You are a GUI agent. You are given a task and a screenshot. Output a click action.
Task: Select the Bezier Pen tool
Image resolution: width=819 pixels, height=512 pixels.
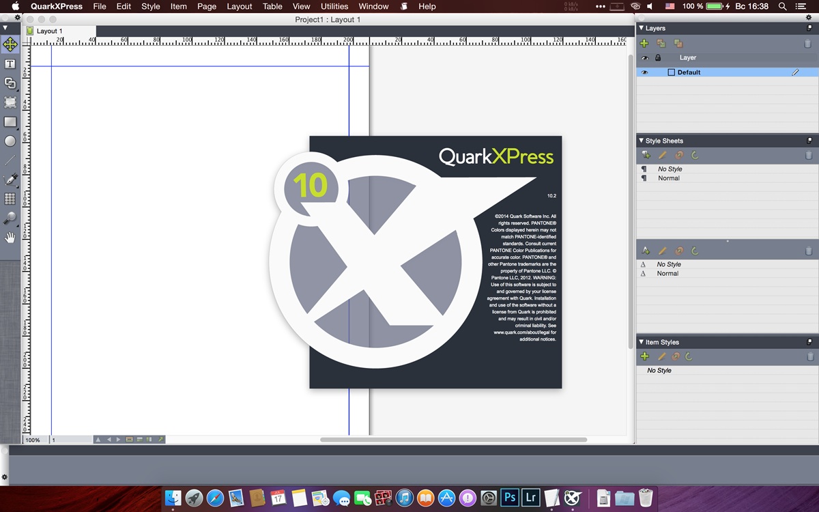click(x=10, y=180)
